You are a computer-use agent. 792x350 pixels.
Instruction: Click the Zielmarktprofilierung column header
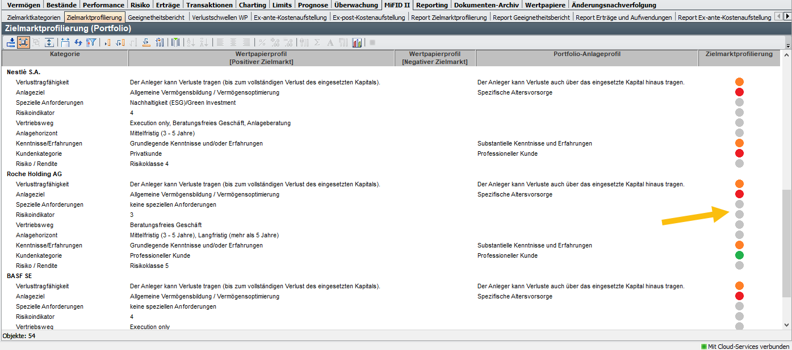[739, 54]
